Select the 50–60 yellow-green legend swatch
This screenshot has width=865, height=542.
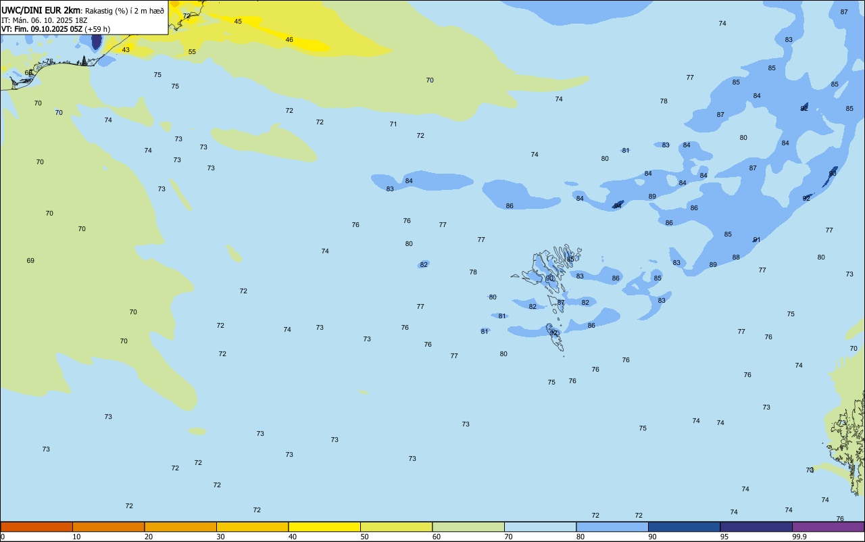pyautogui.click(x=396, y=526)
